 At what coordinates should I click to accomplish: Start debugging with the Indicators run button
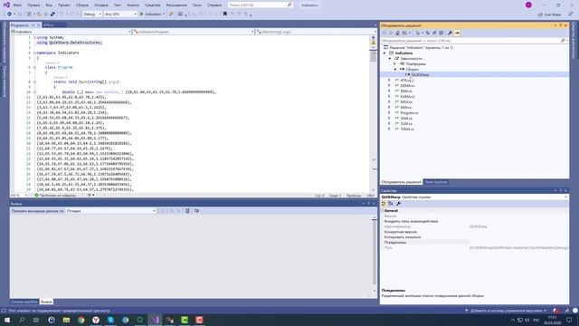(152, 14)
